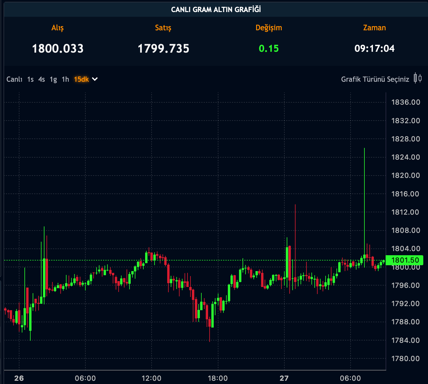Select the 1h timeframe
The height and width of the screenshot is (384, 428).
65,79
